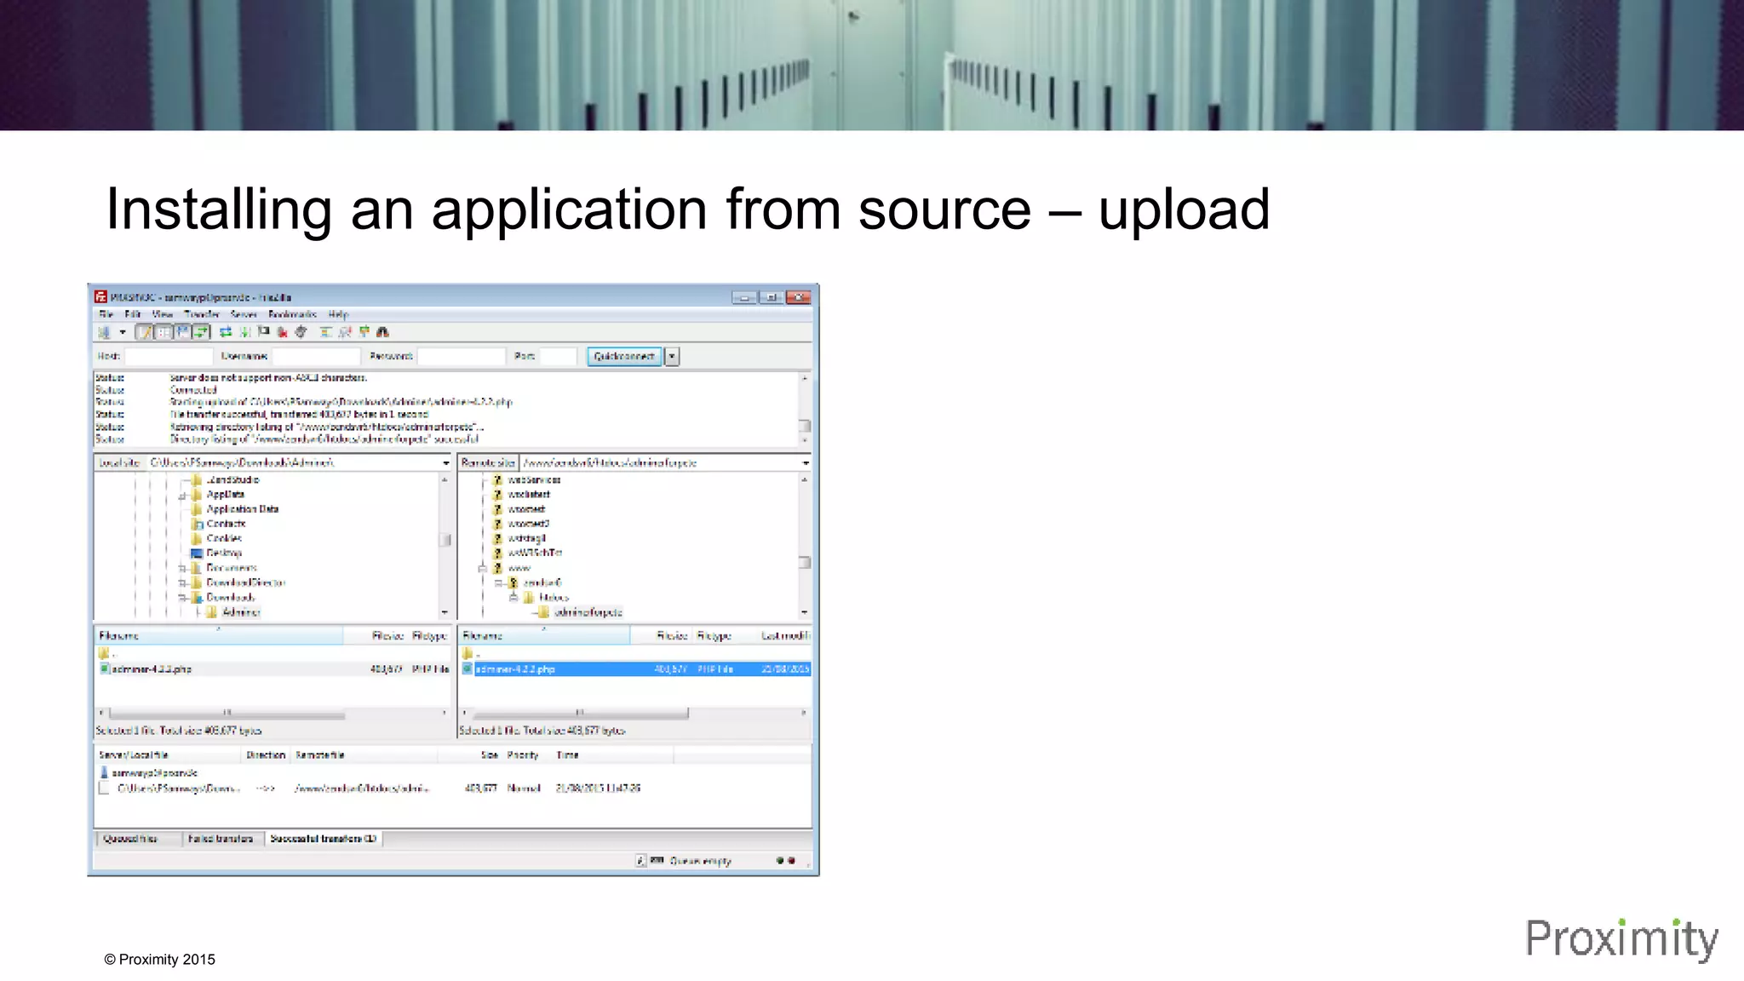The width and height of the screenshot is (1744, 981).
Task: Click local tree vertical scrollbar thumb
Action: pos(445,540)
